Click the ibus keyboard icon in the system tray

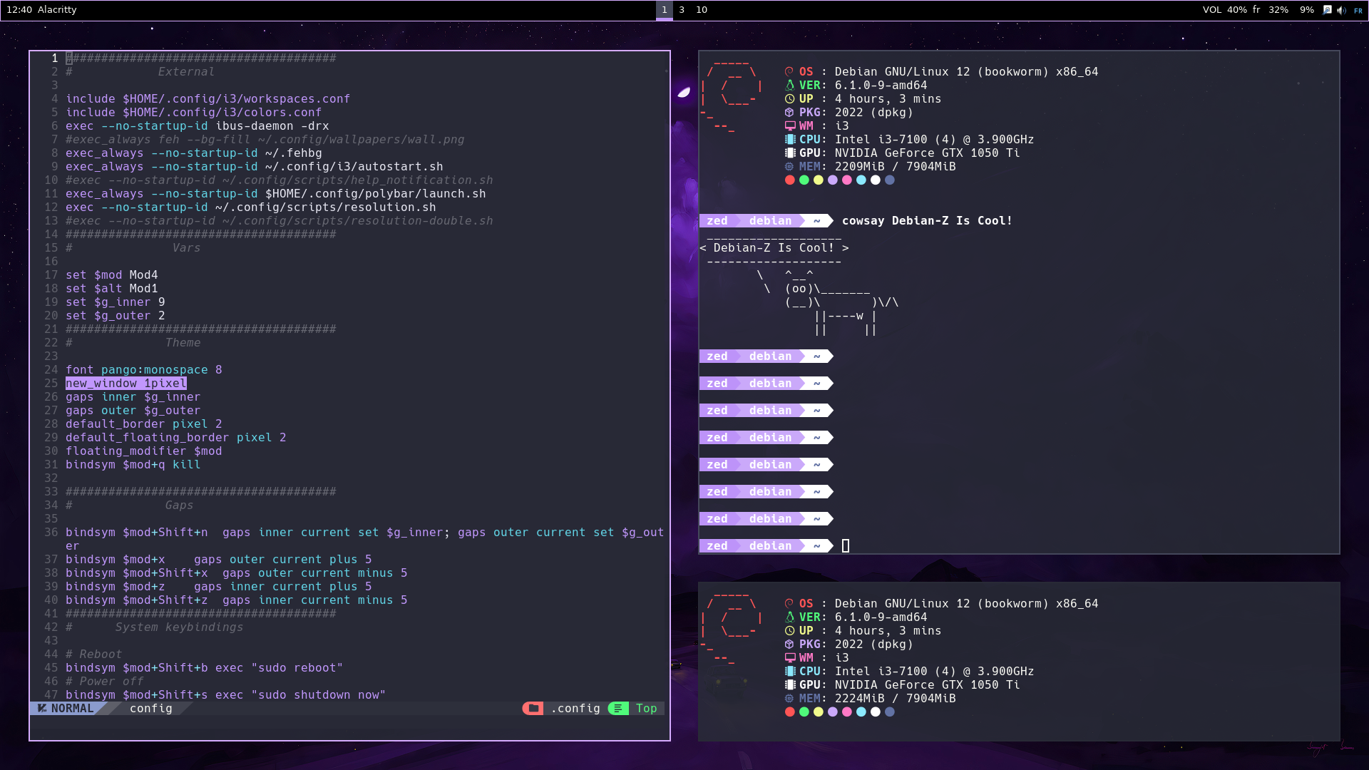(x=1326, y=10)
